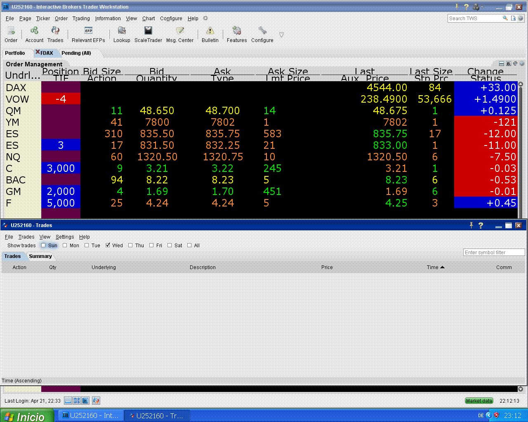The height and width of the screenshot is (422, 528).
Task: Click the pin icon in TWS title bar
Action: (x=457, y=7)
